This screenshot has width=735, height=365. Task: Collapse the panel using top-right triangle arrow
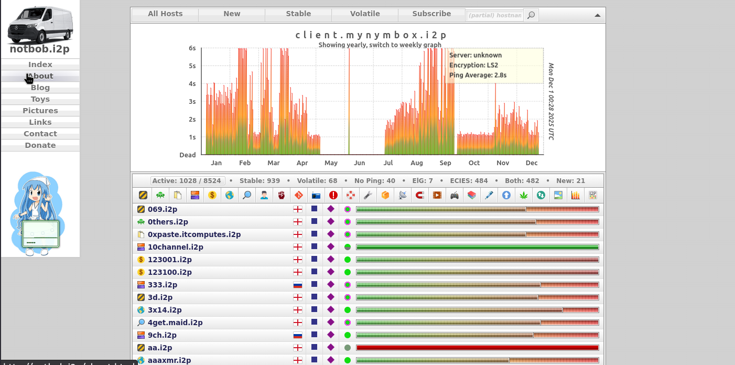pyautogui.click(x=597, y=15)
